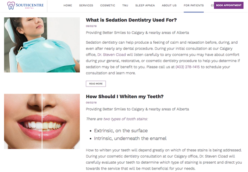Call the (403) 278-1415 phone link
Image resolution: width=248 pixels, height=172 pixels.
187,67
